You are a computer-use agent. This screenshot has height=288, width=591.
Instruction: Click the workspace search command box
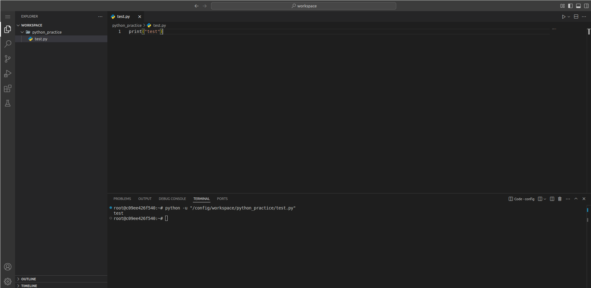(303, 6)
